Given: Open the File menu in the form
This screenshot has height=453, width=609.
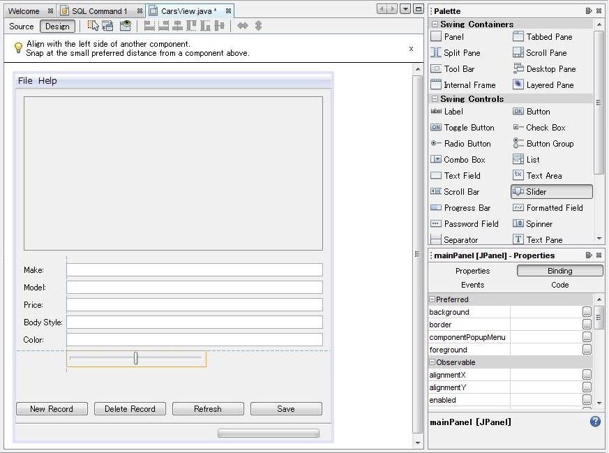Looking at the screenshot, I should click(25, 81).
